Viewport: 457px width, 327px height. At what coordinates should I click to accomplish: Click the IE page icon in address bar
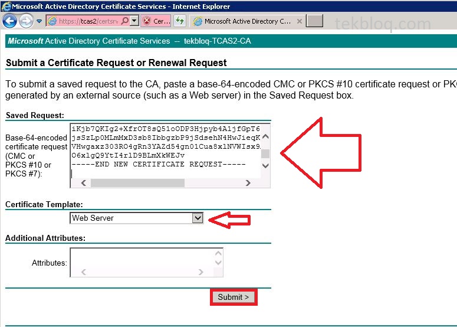pos(52,21)
